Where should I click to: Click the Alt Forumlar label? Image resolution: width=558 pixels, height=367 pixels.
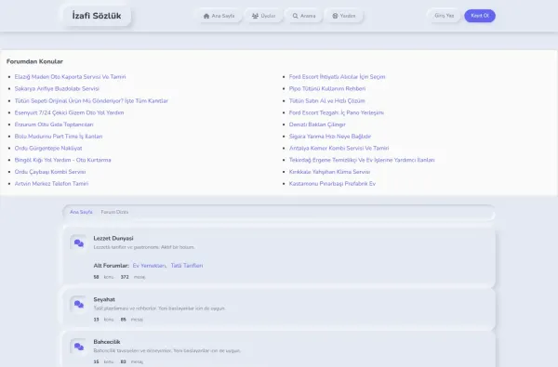[111, 266]
